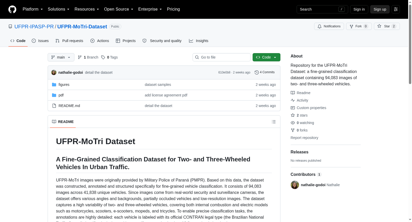
Task: Open the Releases heading link
Action: [x=299, y=152]
